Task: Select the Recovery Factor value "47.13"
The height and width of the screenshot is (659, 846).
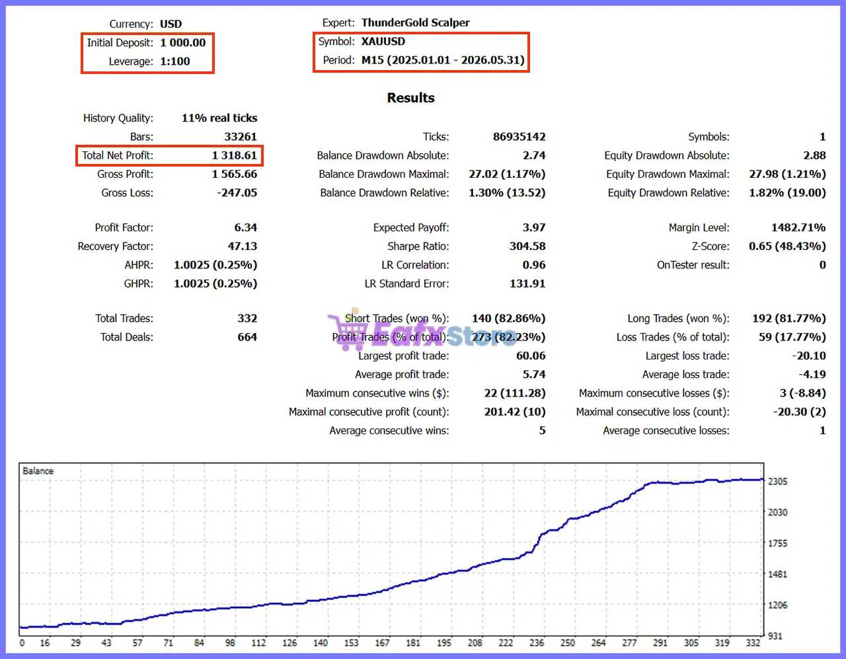Action: 243,247
